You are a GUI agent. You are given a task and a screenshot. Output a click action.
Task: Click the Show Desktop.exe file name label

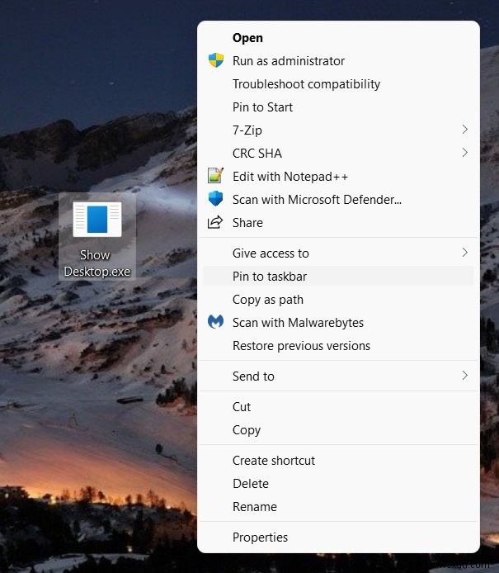(x=97, y=263)
